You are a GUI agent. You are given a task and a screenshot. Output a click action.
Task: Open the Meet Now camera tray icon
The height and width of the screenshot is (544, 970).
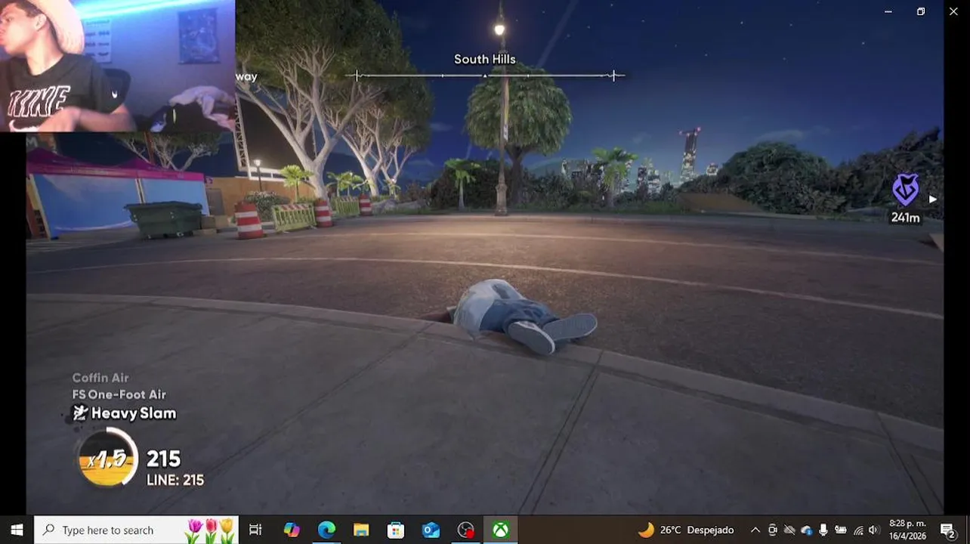pyautogui.click(x=772, y=530)
